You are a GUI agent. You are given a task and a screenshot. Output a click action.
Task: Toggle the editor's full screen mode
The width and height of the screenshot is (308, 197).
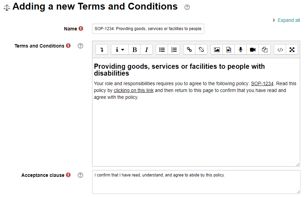(x=292, y=50)
